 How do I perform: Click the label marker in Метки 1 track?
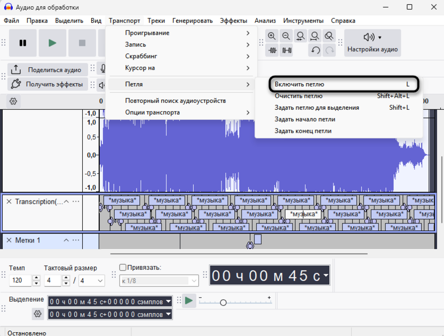coord(250,245)
